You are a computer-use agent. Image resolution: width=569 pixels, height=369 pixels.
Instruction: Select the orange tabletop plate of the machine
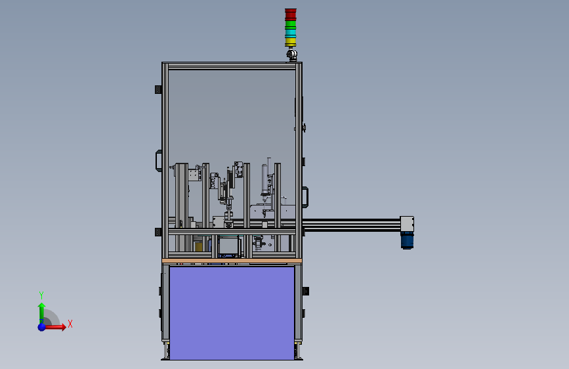pyautogui.click(x=232, y=261)
